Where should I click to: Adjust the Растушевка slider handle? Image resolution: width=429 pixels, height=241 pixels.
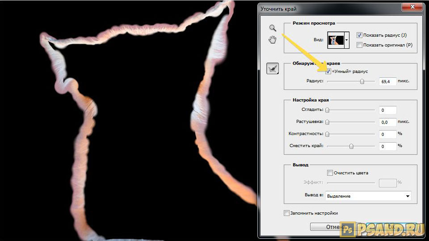coord(327,122)
